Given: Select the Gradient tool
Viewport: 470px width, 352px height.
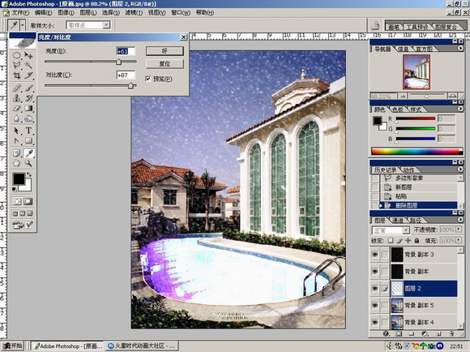Looking at the screenshot, I should pos(28,109).
